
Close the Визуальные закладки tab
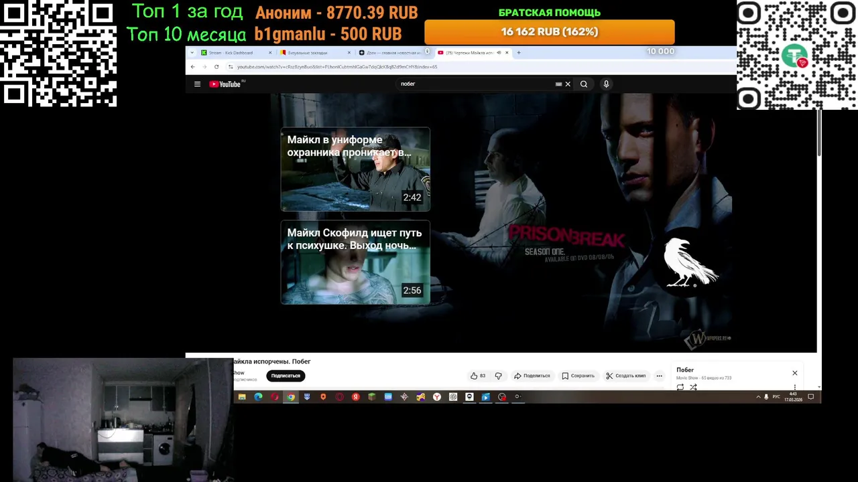tap(349, 53)
